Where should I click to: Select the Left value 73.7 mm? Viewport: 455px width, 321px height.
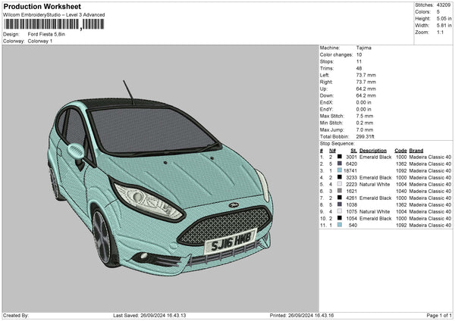(x=366, y=75)
